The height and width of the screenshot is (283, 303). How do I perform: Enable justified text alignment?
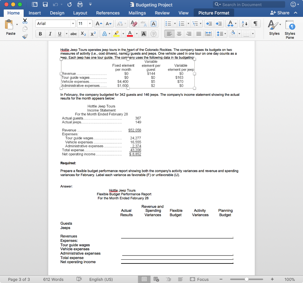[x=199, y=34]
